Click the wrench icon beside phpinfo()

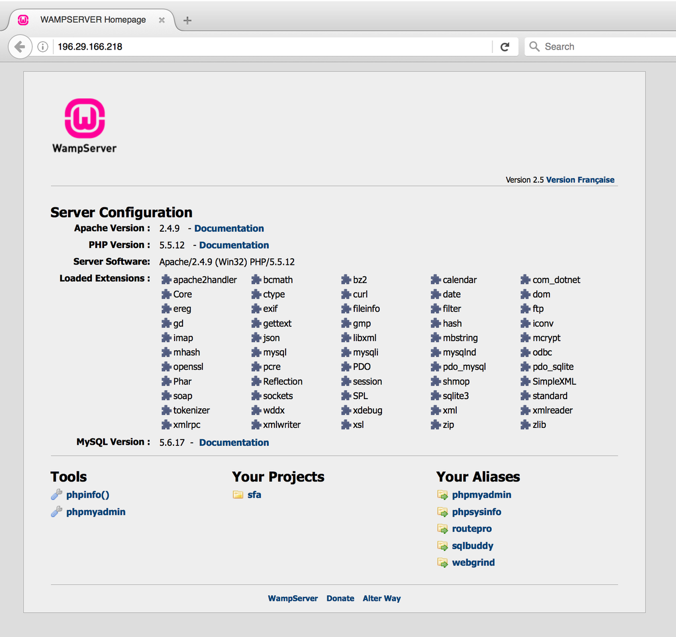click(56, 494)
